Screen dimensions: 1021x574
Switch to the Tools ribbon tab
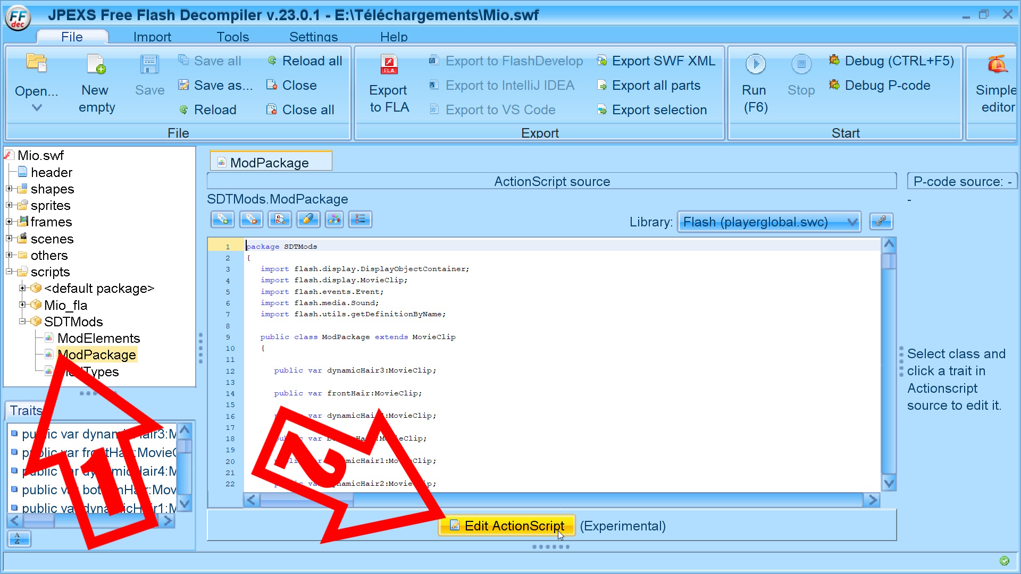232,37
